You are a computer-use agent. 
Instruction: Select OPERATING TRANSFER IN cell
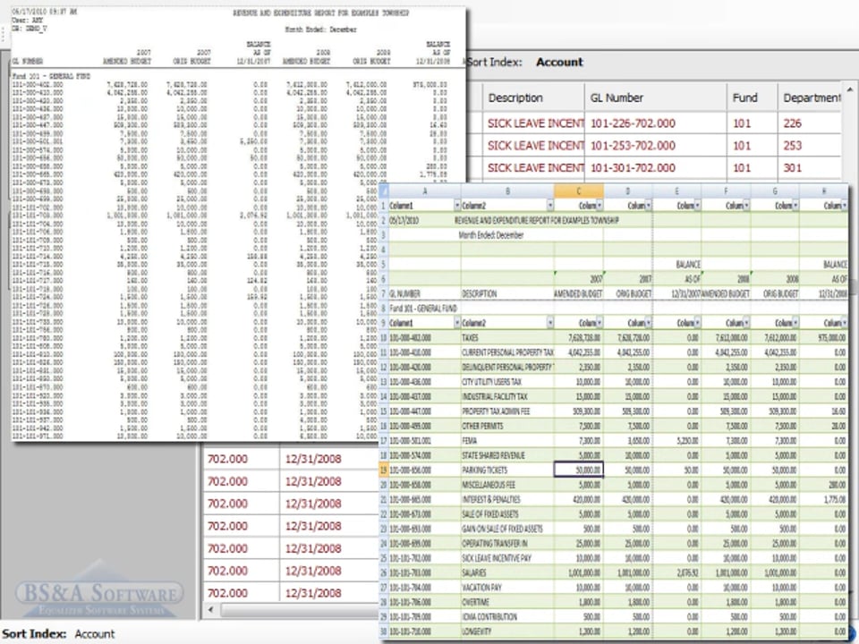(x=508, y=543)
